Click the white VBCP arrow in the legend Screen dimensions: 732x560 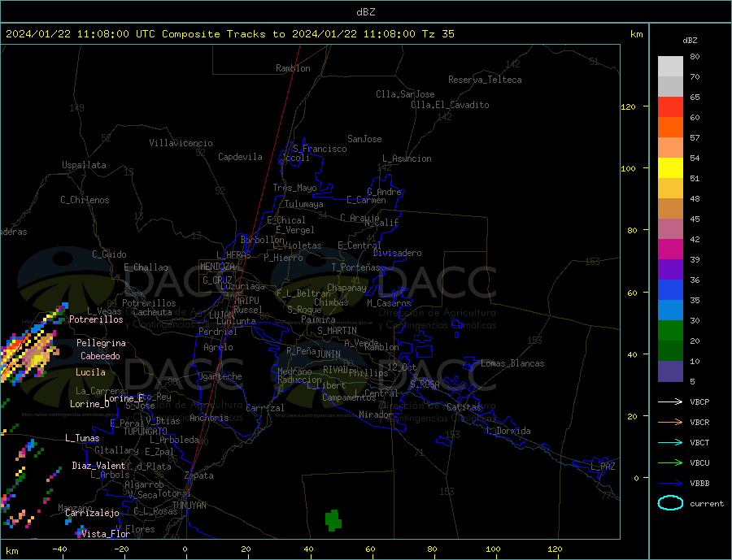coord(670,402)
